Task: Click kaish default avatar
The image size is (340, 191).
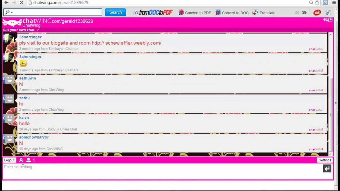Action: click(x=10, y=119)
